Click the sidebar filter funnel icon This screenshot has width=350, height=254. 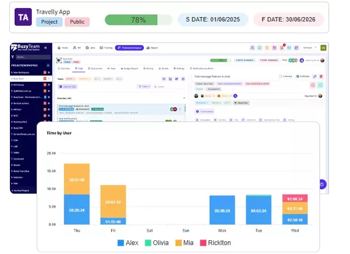[13, 57]
